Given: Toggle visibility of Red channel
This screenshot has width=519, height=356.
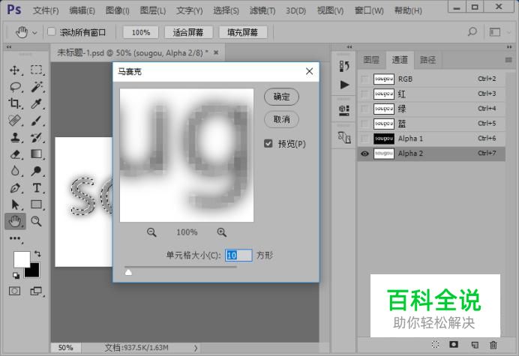Looking at the screenshot, I should (364, 94).
